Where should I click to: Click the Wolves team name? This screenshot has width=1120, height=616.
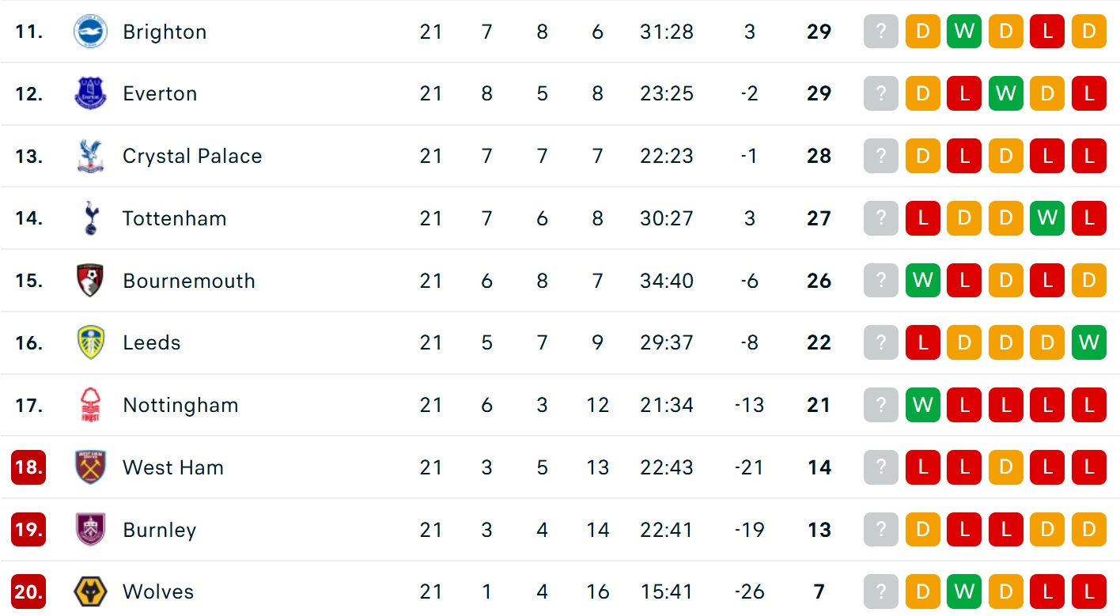click(x=158, y=591)
